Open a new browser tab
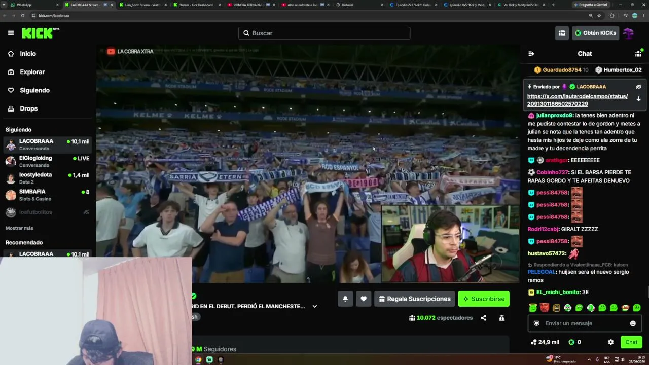 [x=553, y=5]
